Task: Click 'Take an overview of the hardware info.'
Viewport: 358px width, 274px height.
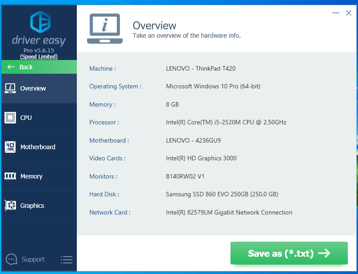Action: coord(187,36)
